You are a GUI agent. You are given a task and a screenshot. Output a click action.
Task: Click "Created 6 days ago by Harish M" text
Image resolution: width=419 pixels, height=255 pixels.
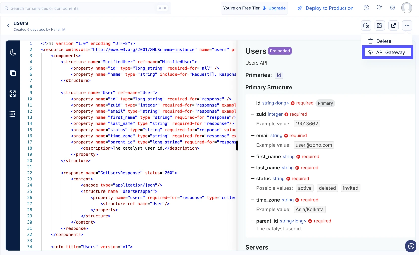[39, 30]
